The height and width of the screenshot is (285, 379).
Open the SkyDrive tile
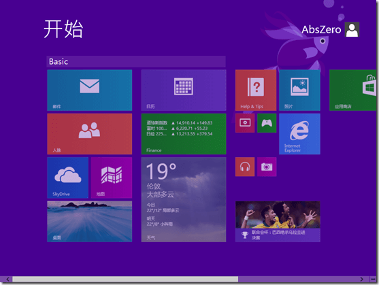(x=67, y=178)
